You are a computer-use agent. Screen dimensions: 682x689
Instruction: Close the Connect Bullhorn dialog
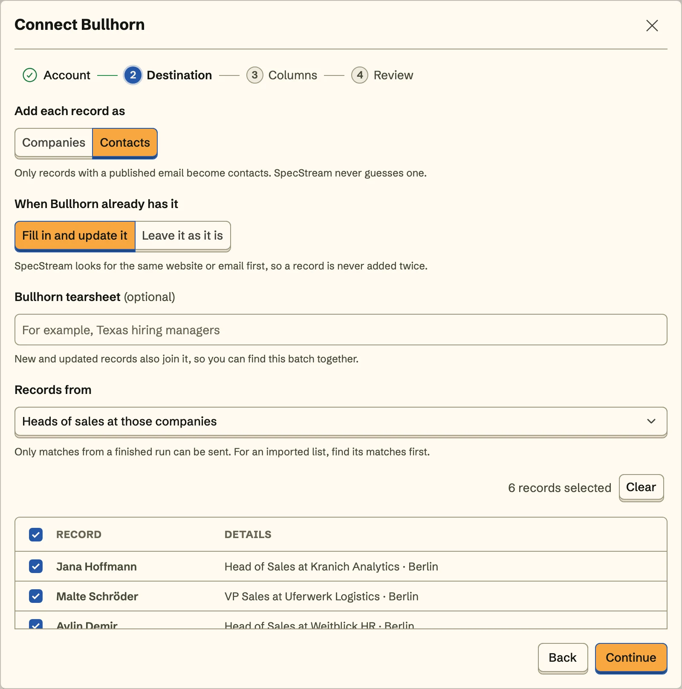click(652, 26)
